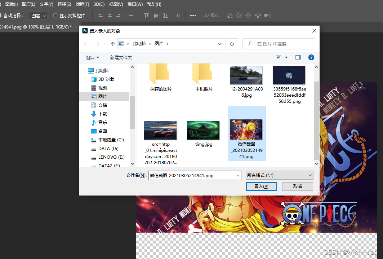Open the 窗口(W) menu
The width and height of the screenshot is (383, 259).
135,4
